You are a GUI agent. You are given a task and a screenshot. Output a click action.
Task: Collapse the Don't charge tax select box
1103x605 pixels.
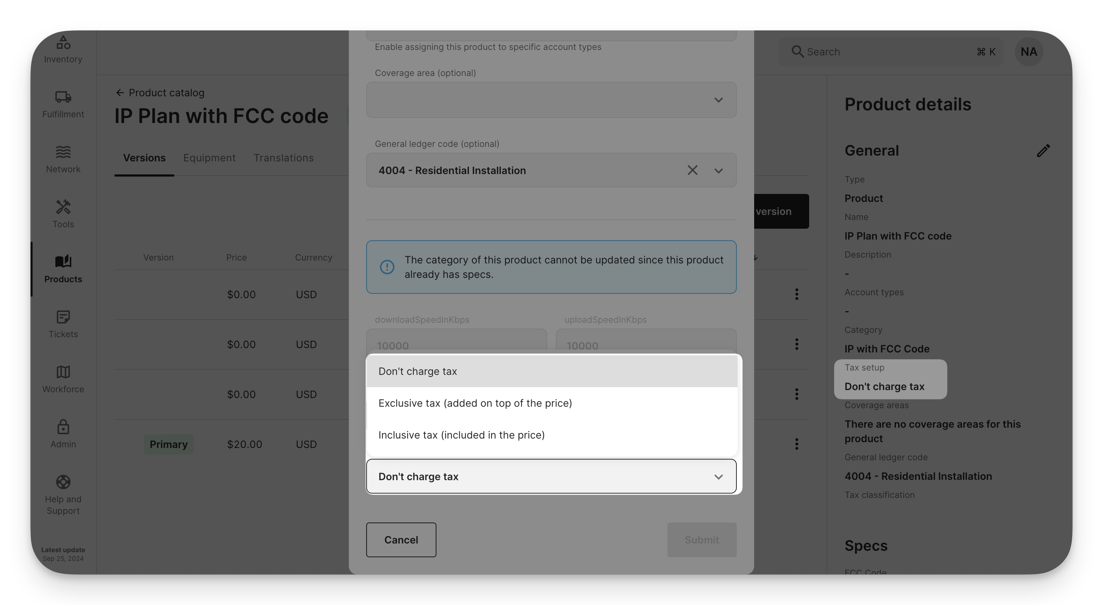[551, 477]
